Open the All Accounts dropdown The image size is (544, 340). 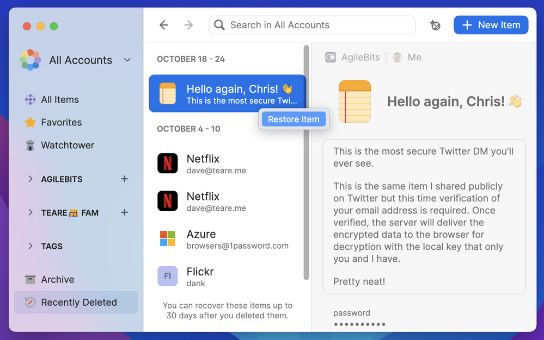point(127,60)
